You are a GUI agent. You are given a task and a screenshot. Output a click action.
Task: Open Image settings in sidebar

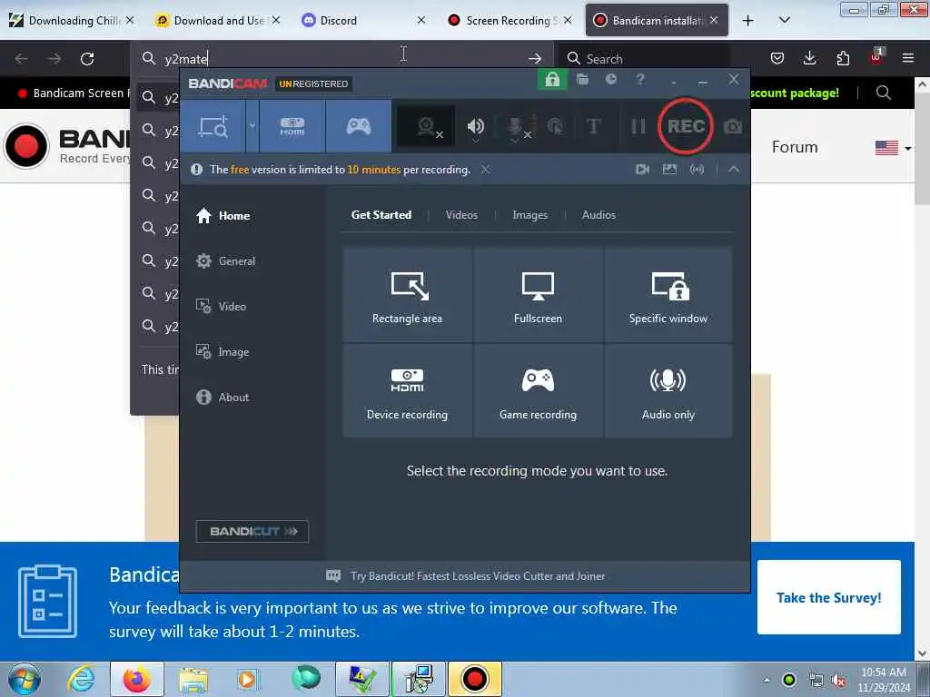pos(223,352)
